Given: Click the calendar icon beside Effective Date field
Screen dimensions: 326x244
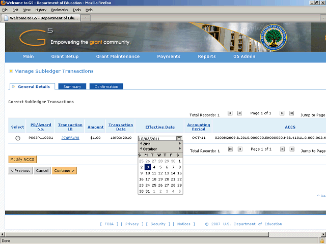Looking at the screenshot, I should pyautogui.click(x=179, y=138).
